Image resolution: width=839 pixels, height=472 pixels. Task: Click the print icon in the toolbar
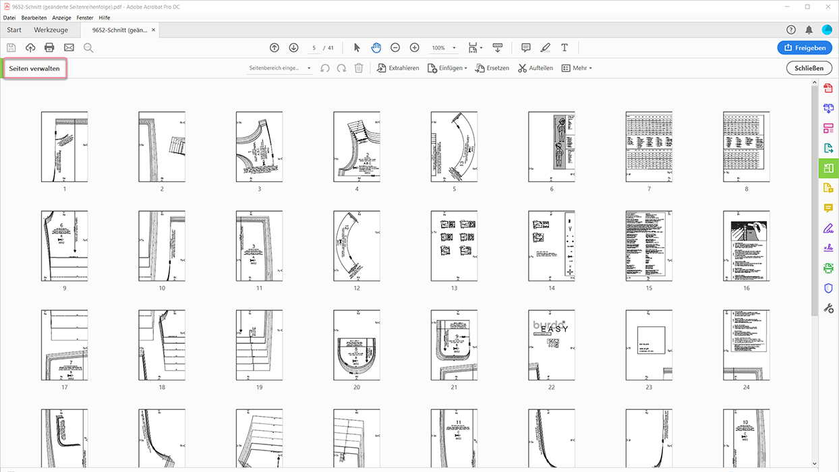coord(49,48)
